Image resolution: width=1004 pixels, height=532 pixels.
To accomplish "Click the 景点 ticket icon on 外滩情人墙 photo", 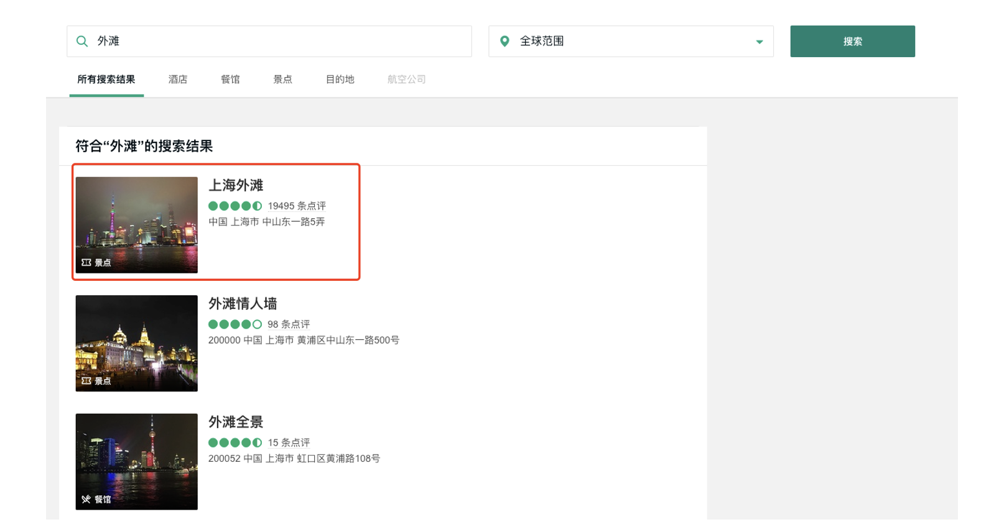I will click(x=86, y=381).
